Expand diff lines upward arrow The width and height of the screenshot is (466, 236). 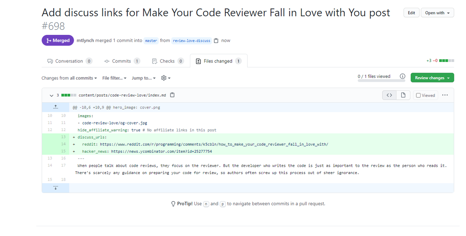[55, 107]
